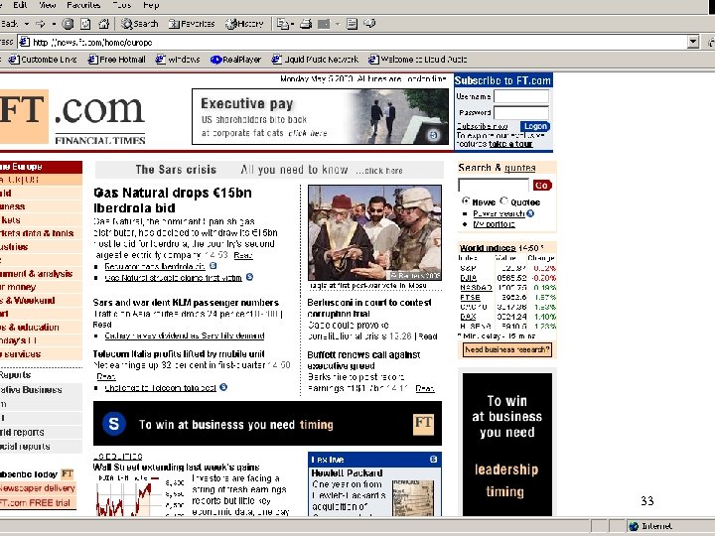Click the Iraq news photo thumbnail
This screenshot has height=536, width=715.
(374, 232)
